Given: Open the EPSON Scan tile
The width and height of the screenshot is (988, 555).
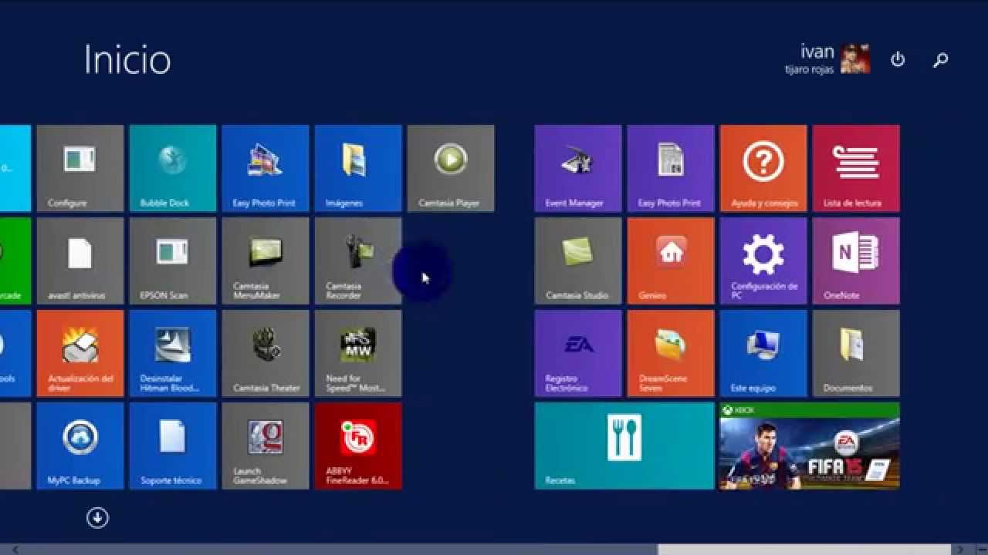Looking at the screenshot, I should (173, 261).
